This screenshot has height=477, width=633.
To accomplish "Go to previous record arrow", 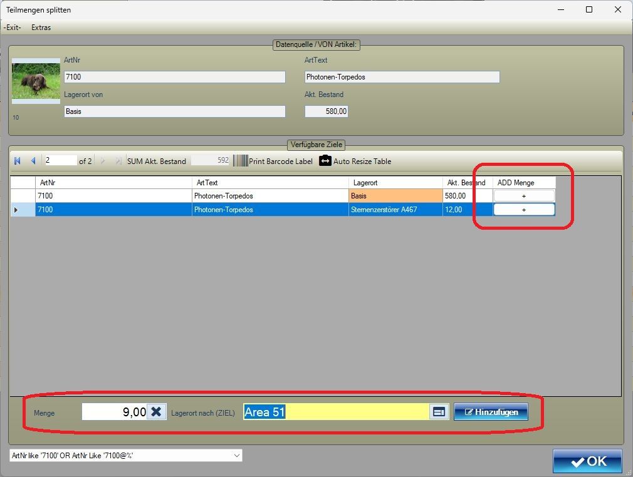I will 33,161.
